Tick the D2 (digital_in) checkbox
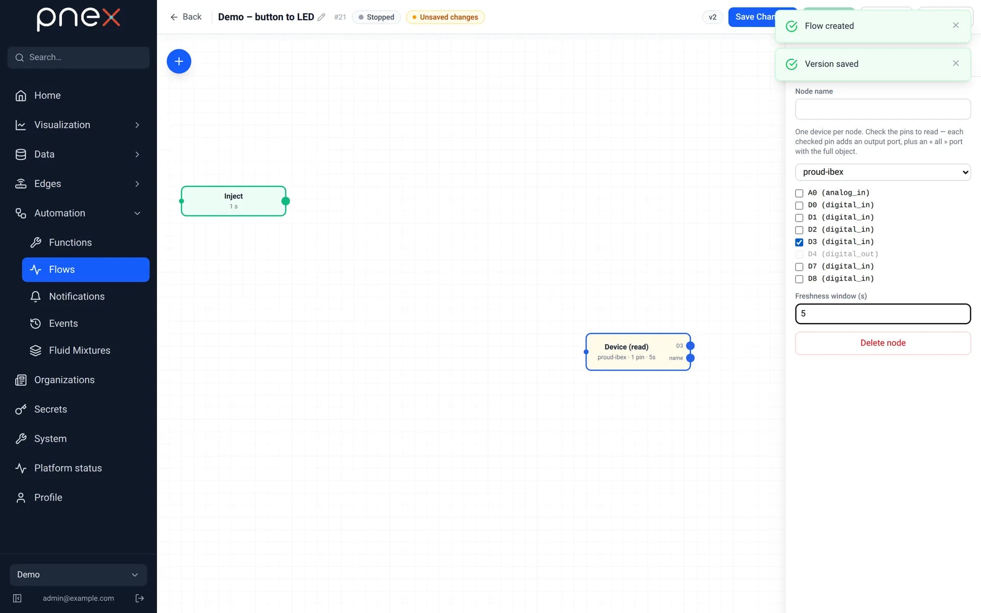 [x=799, y=230]
